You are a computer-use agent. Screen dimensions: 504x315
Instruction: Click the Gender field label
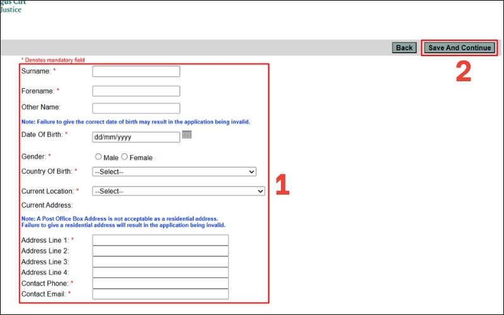(x=34, y=157)
